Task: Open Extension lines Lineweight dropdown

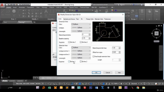Action: pos(81,58)
